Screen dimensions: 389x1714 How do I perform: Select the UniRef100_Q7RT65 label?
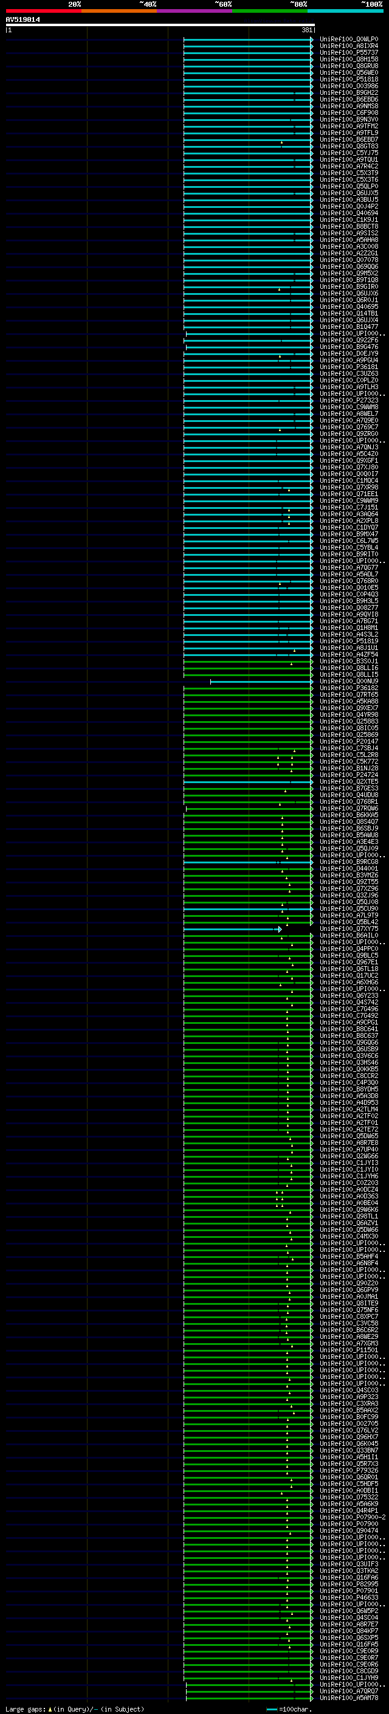[x=348, y=694]
